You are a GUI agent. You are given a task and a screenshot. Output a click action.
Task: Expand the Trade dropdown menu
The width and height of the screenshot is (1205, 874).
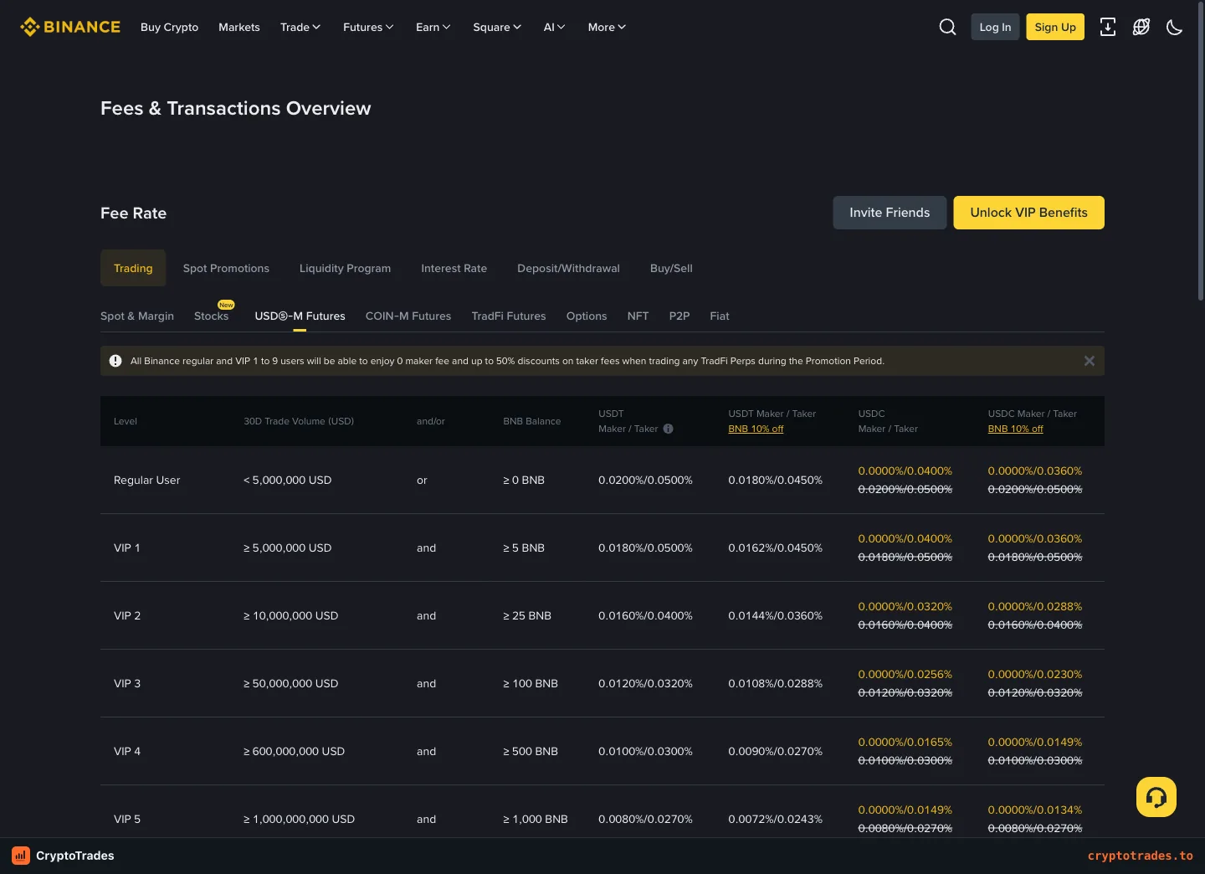(x=300, y=27)
